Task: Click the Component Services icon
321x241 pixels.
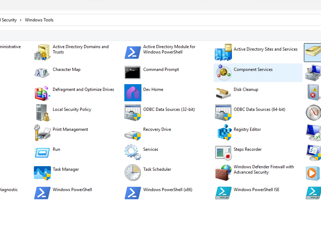Action: coord(223,72)
